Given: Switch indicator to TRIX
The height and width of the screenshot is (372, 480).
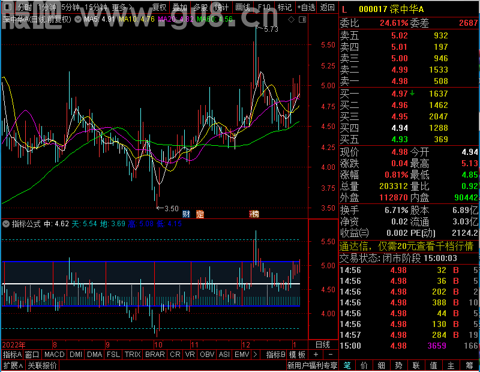Looking at the screenshot, I should [133, 355].
